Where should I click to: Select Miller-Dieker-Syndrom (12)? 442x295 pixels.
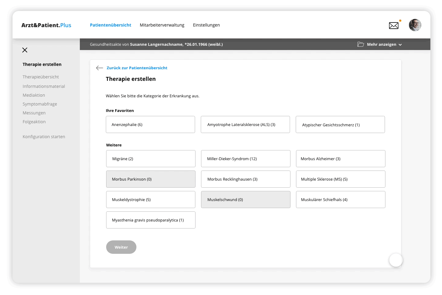coord(246,159)
